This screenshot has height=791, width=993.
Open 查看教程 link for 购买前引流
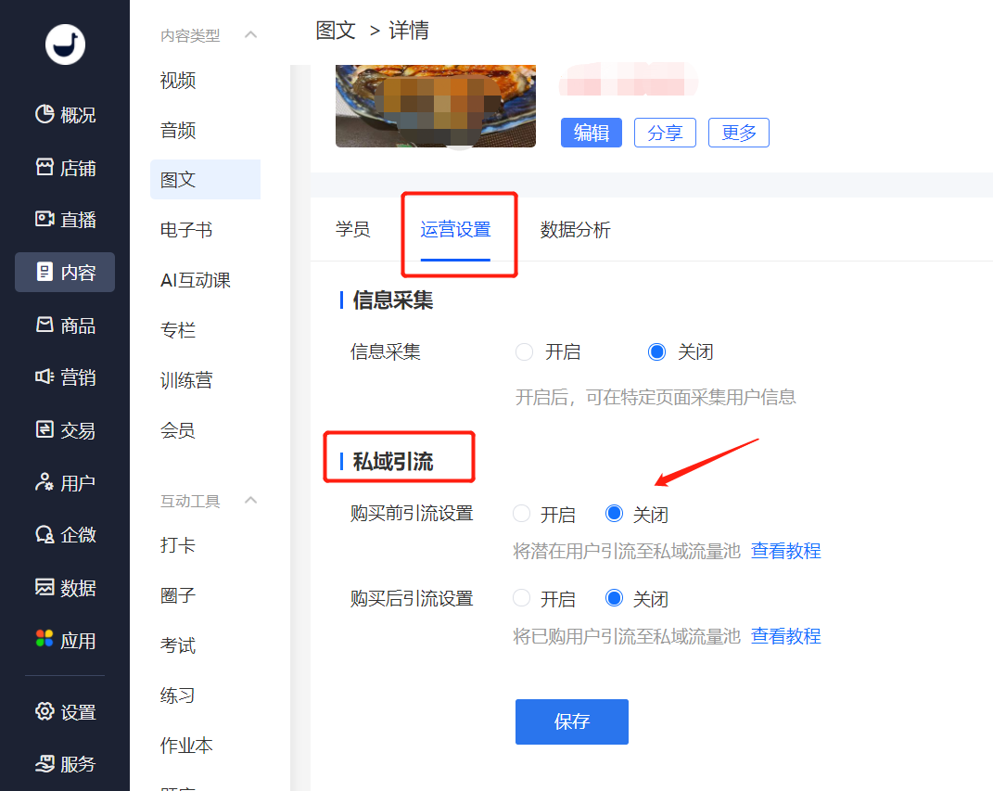coord(785,551)
